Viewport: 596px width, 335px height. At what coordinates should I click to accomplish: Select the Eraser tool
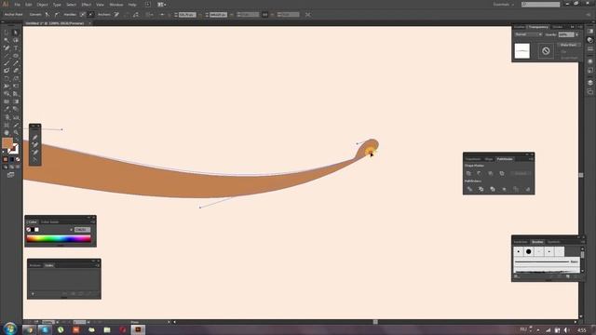coord(16,71)
